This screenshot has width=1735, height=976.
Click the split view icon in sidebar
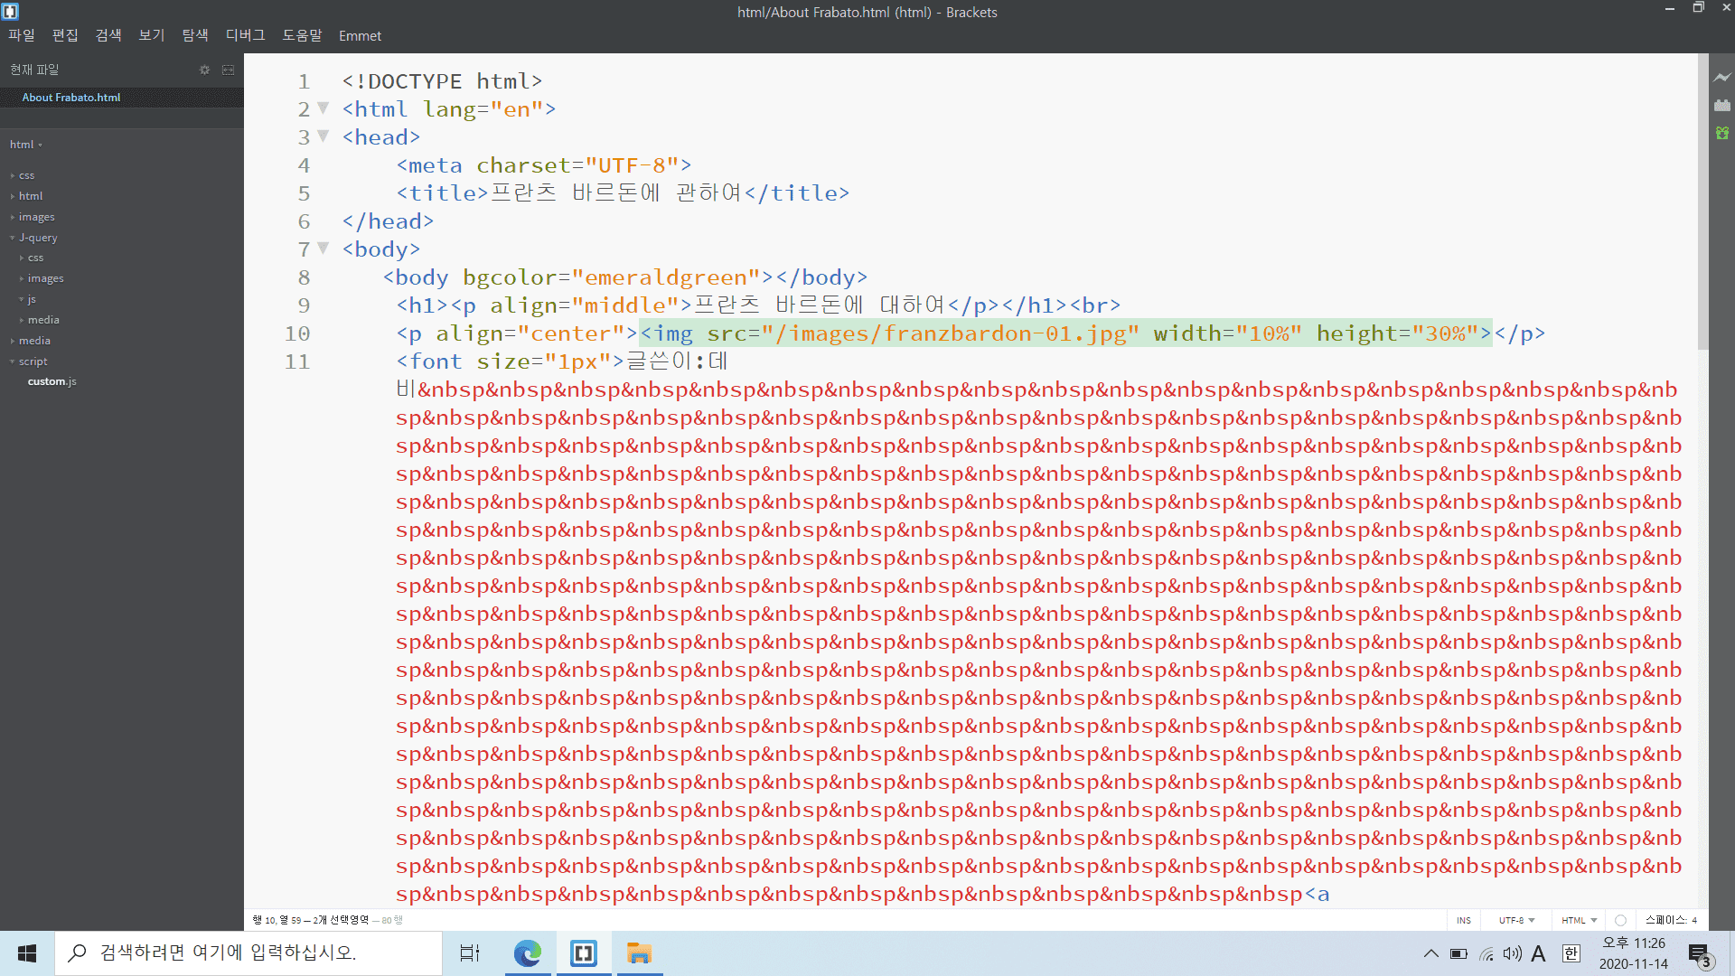click(x=228, y=70)
